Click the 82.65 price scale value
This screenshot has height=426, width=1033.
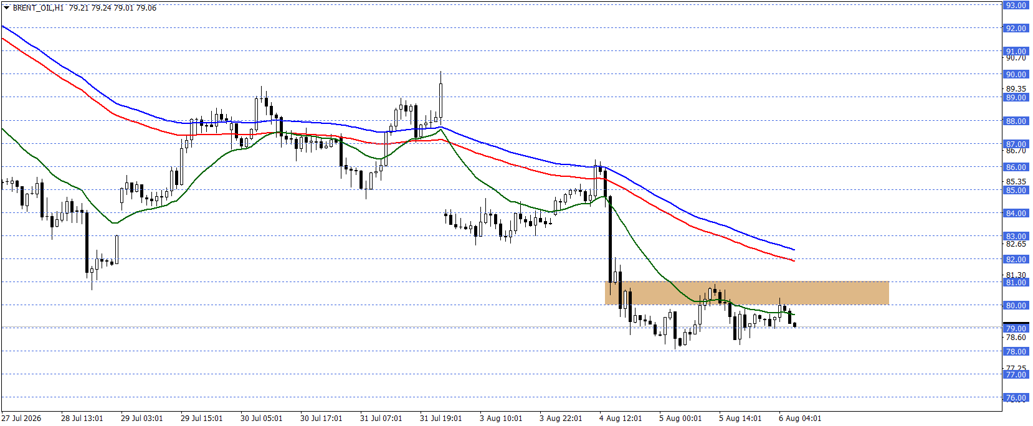[x=1016, y=244]
